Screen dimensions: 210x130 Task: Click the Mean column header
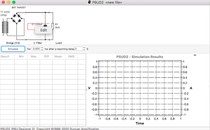58,56
